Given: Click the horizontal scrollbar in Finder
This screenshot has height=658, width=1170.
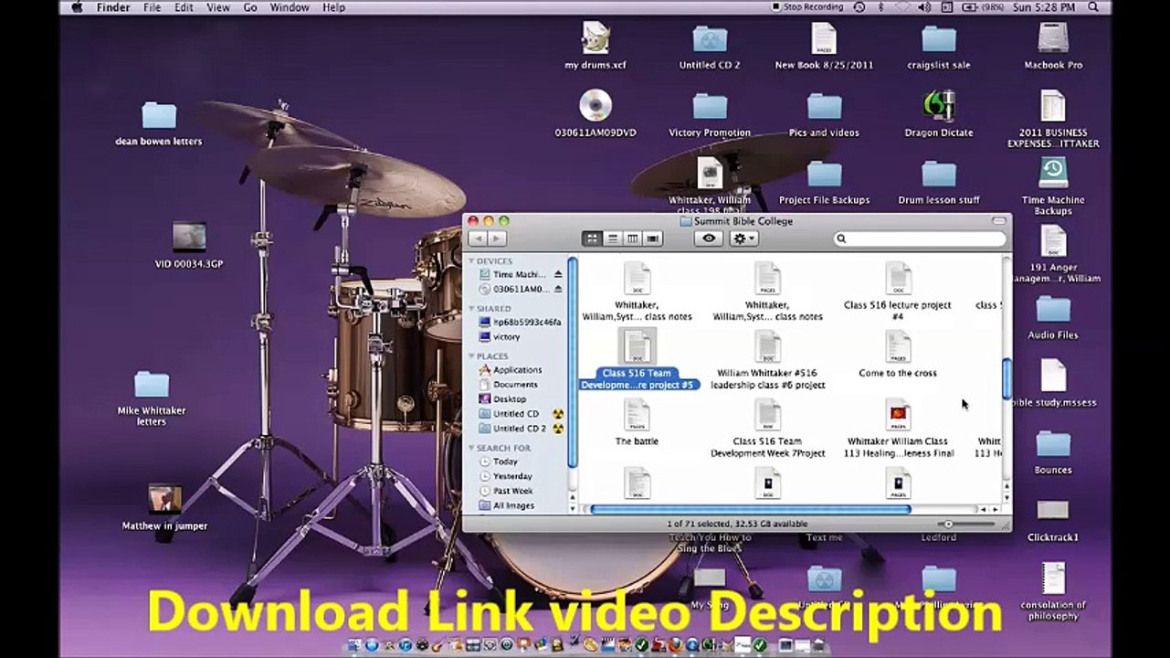Looking at the screenshot, I should tap(750, 509).
